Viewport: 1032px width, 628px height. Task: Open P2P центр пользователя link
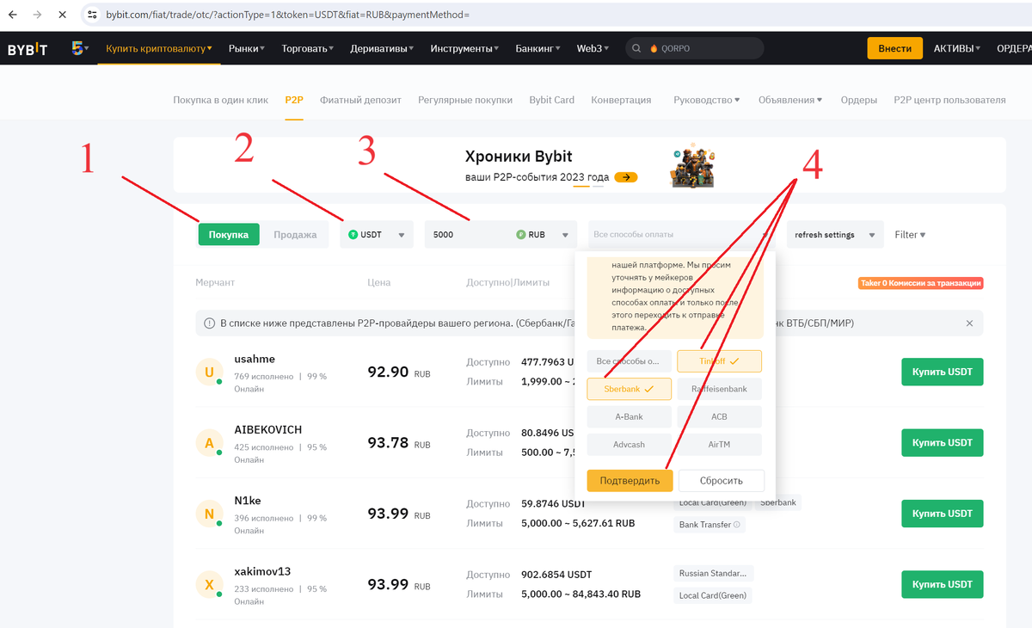(949, 100)
